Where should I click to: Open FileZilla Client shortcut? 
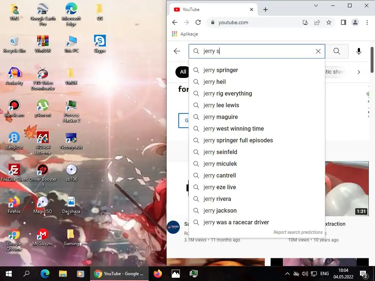14,173
